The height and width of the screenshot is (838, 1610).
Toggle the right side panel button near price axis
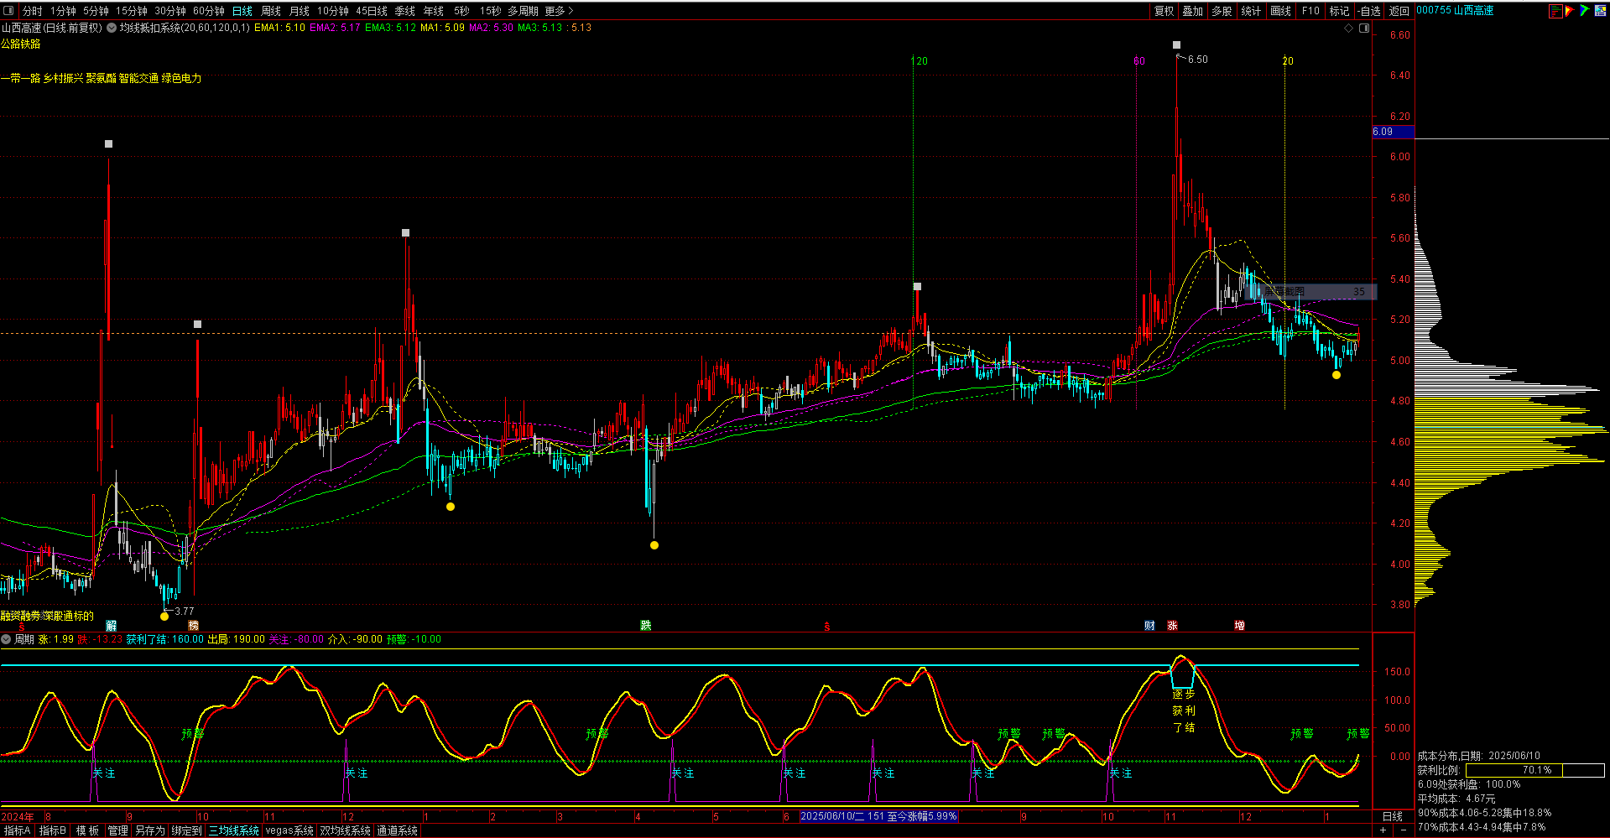tap(1364, 28)
